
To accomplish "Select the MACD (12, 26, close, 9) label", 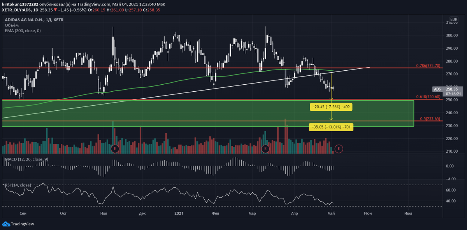I will tap(26, 159).
